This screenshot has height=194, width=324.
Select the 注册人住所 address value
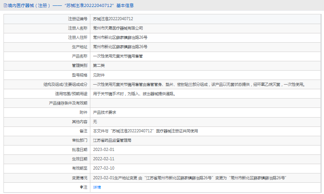click(x=120, y=38)
